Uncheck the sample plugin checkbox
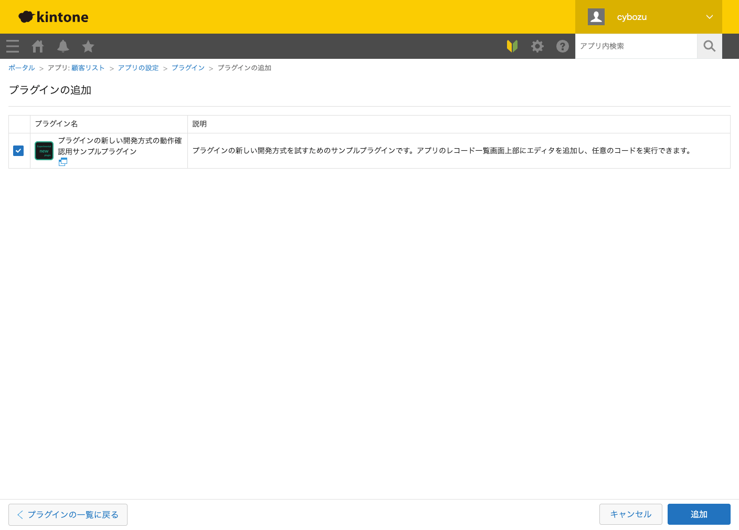This screenshot has width=739, height=530. pyautogui.click(x=18, y=151)
